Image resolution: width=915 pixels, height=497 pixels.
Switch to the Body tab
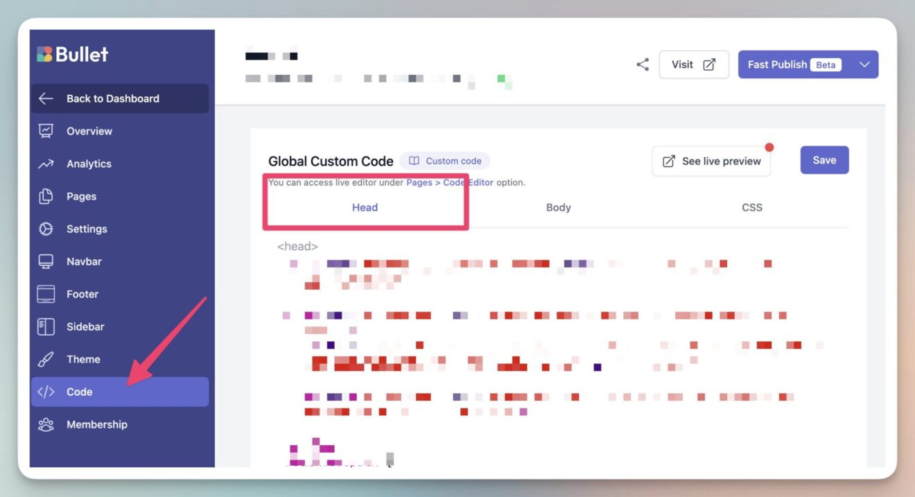558,207
